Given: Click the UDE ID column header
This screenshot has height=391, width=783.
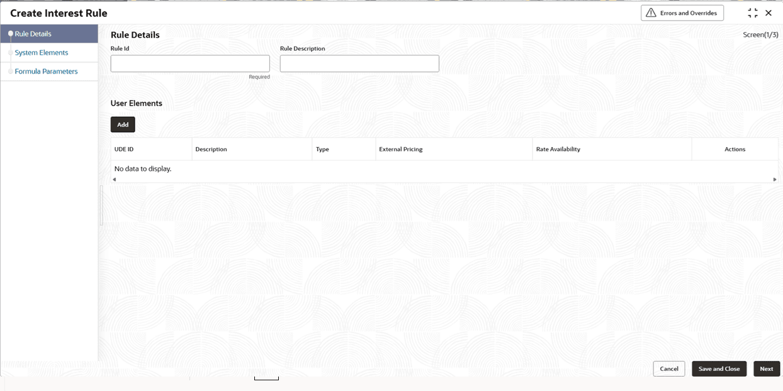Looking at the screenshot, I should pyautogui.click(x=151, y=150).
